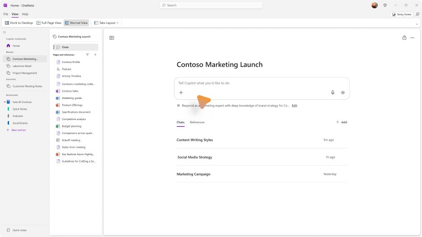Click the filter icon beside Pages and references
Image resolution: width=422 pixels, height=237 pixels.
[87, 54]
